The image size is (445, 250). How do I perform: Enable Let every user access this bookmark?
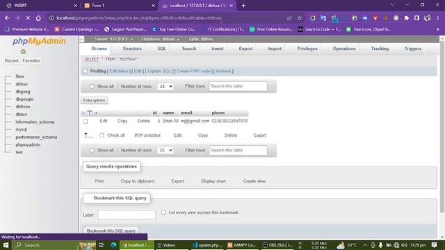point(164,212)
